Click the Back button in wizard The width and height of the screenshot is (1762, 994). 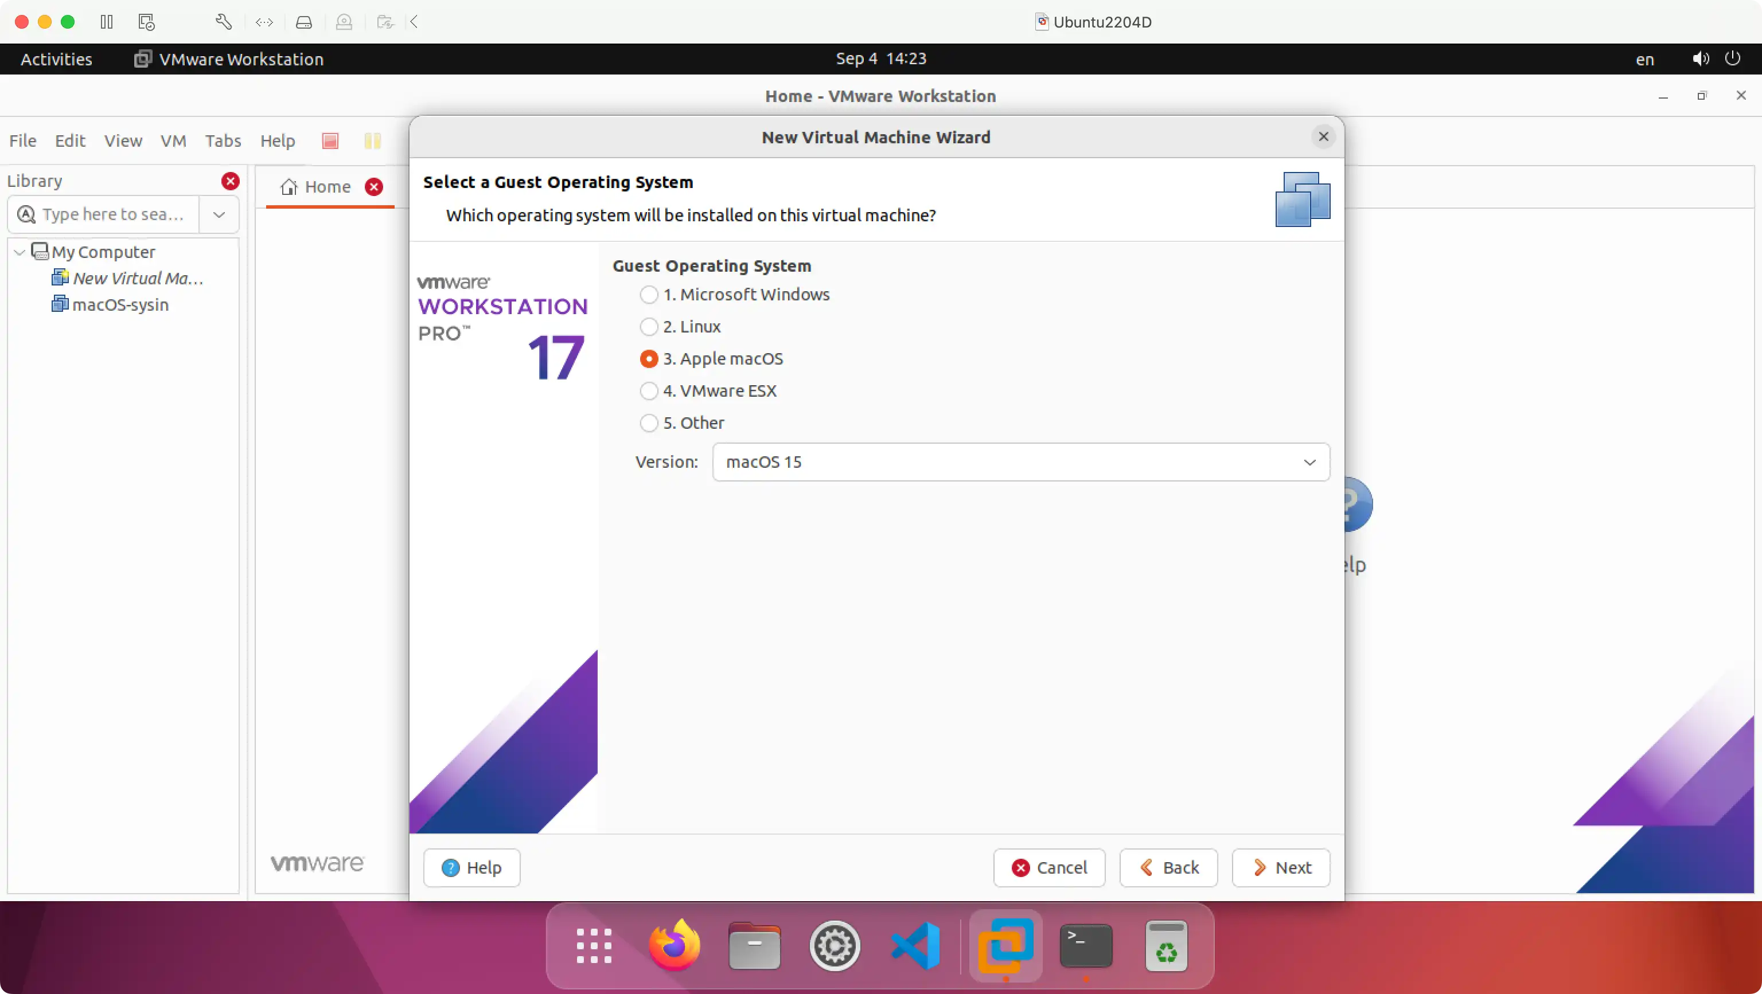1168,867
